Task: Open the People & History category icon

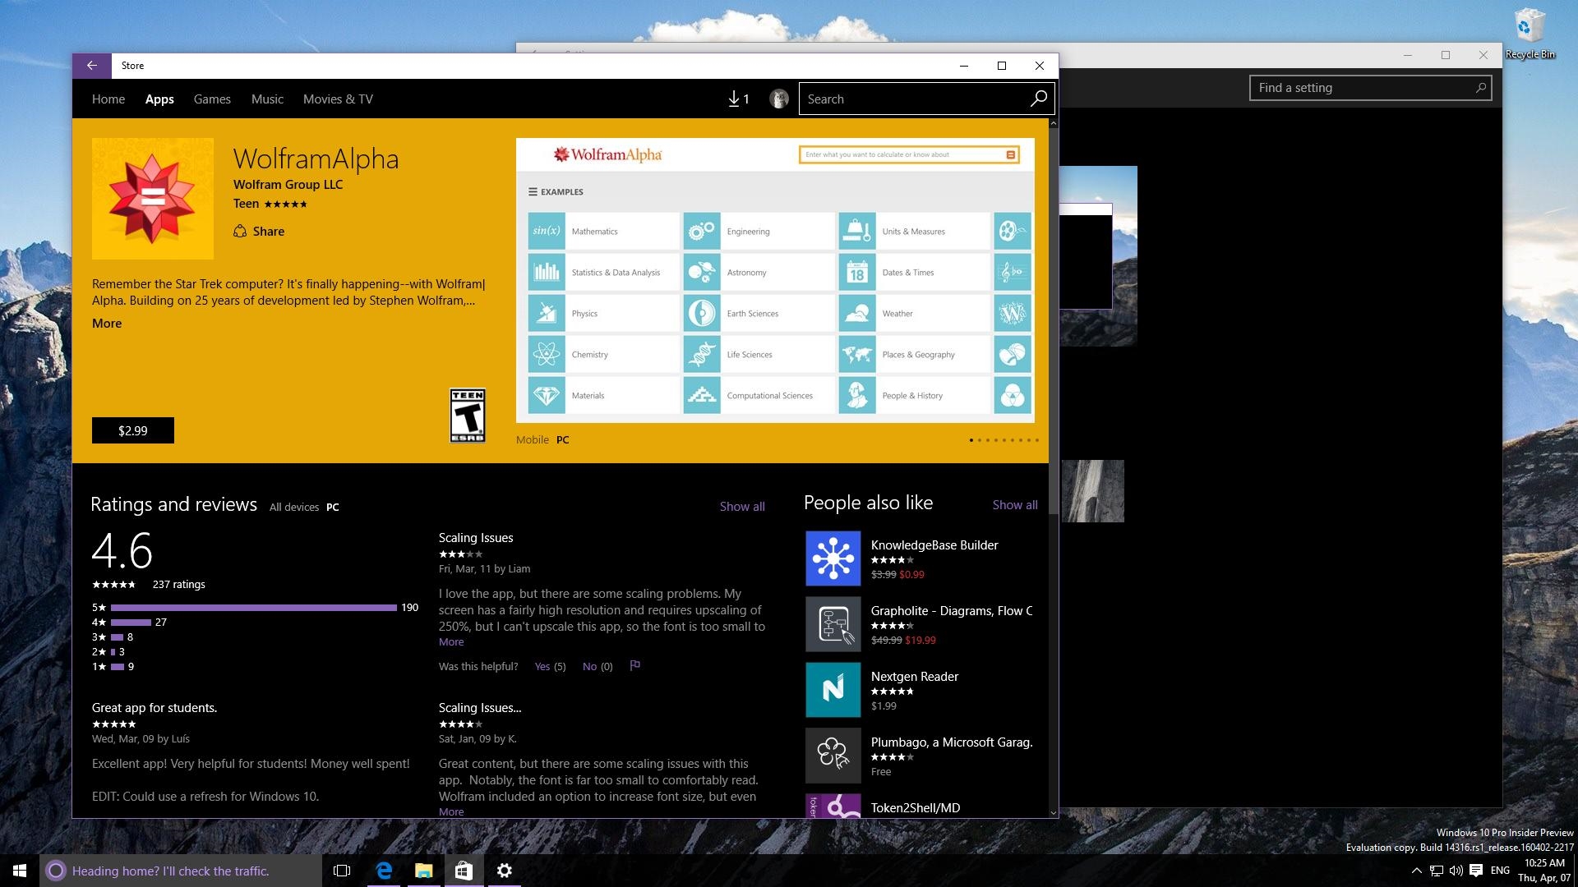Action: [x=856, y=395]
